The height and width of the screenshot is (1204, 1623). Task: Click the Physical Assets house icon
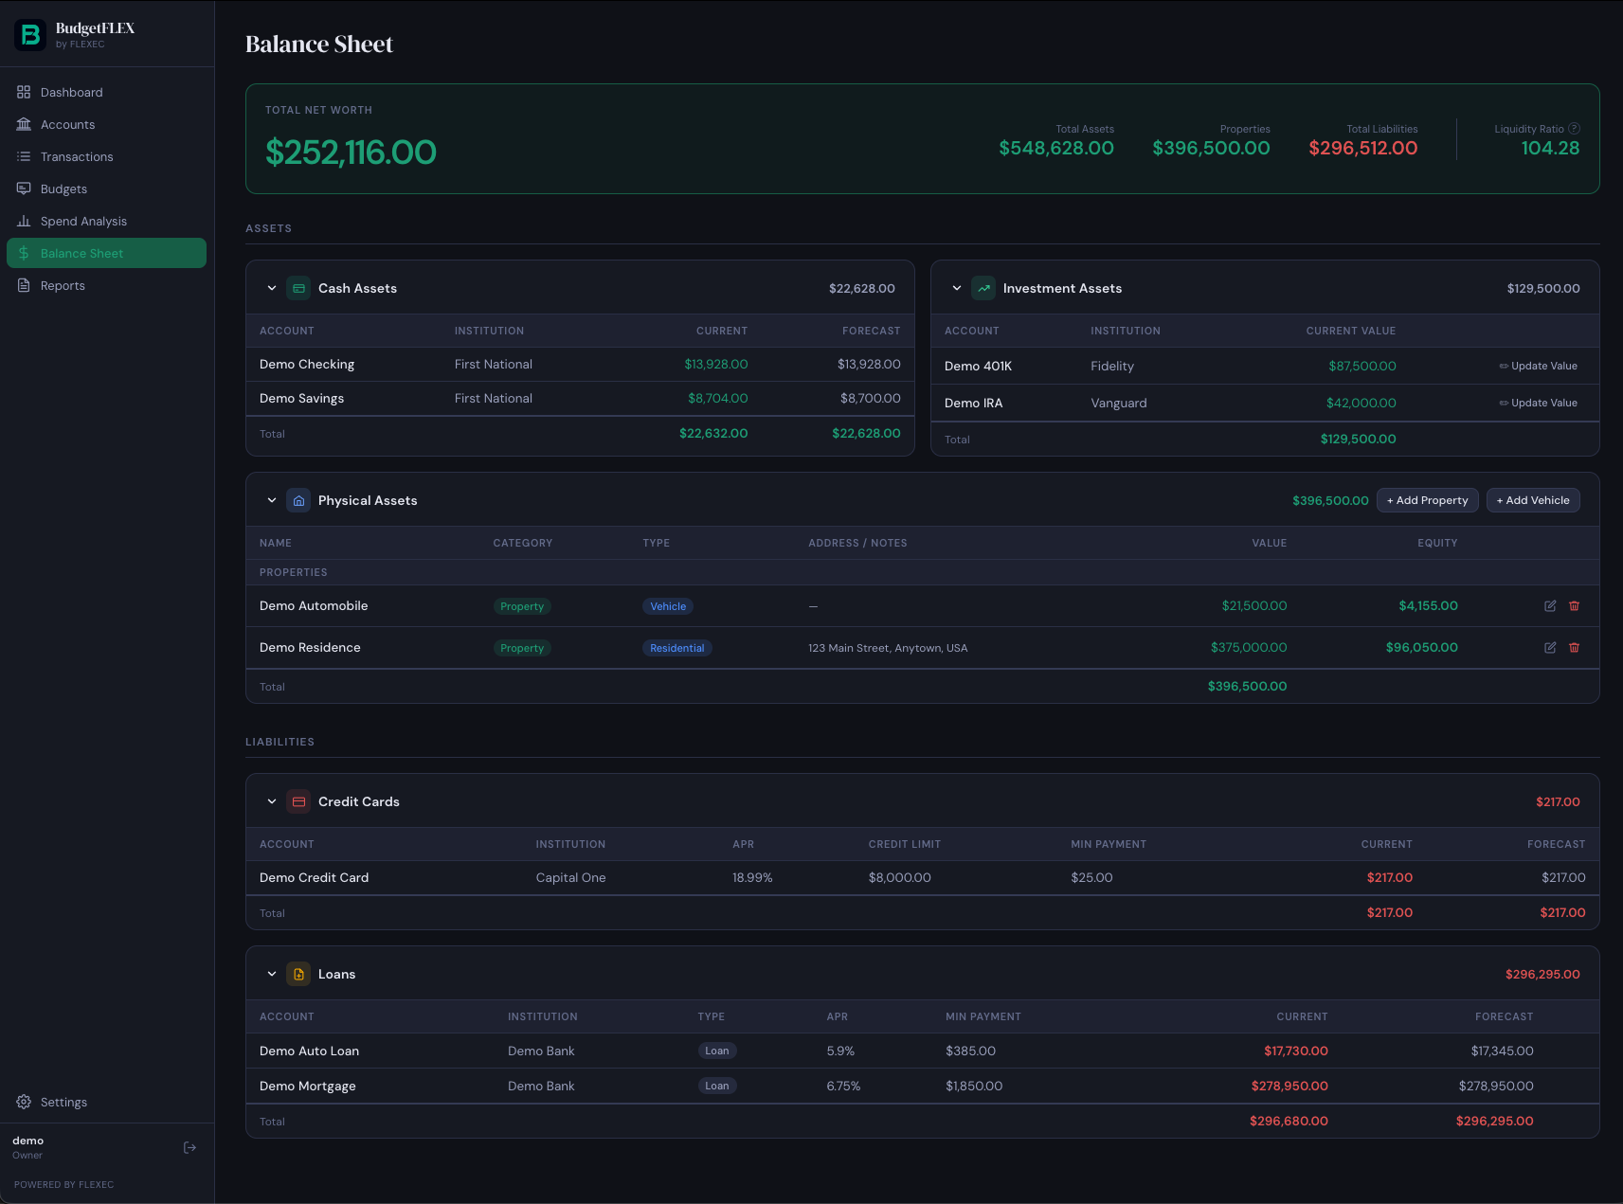(298, 500)
